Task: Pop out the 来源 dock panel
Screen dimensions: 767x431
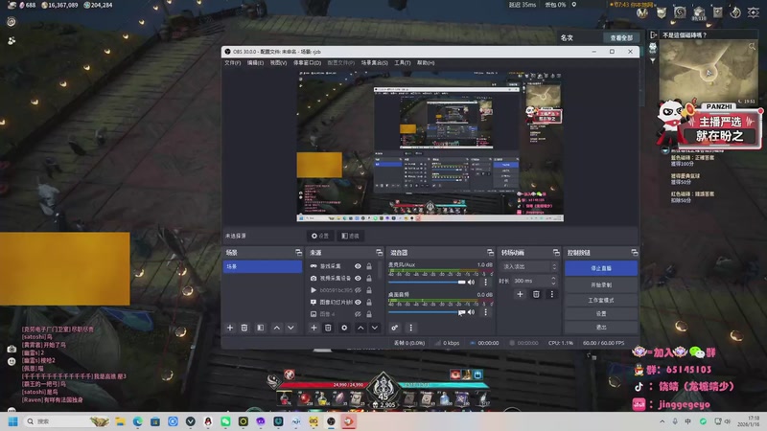Action: click(379, 253)
